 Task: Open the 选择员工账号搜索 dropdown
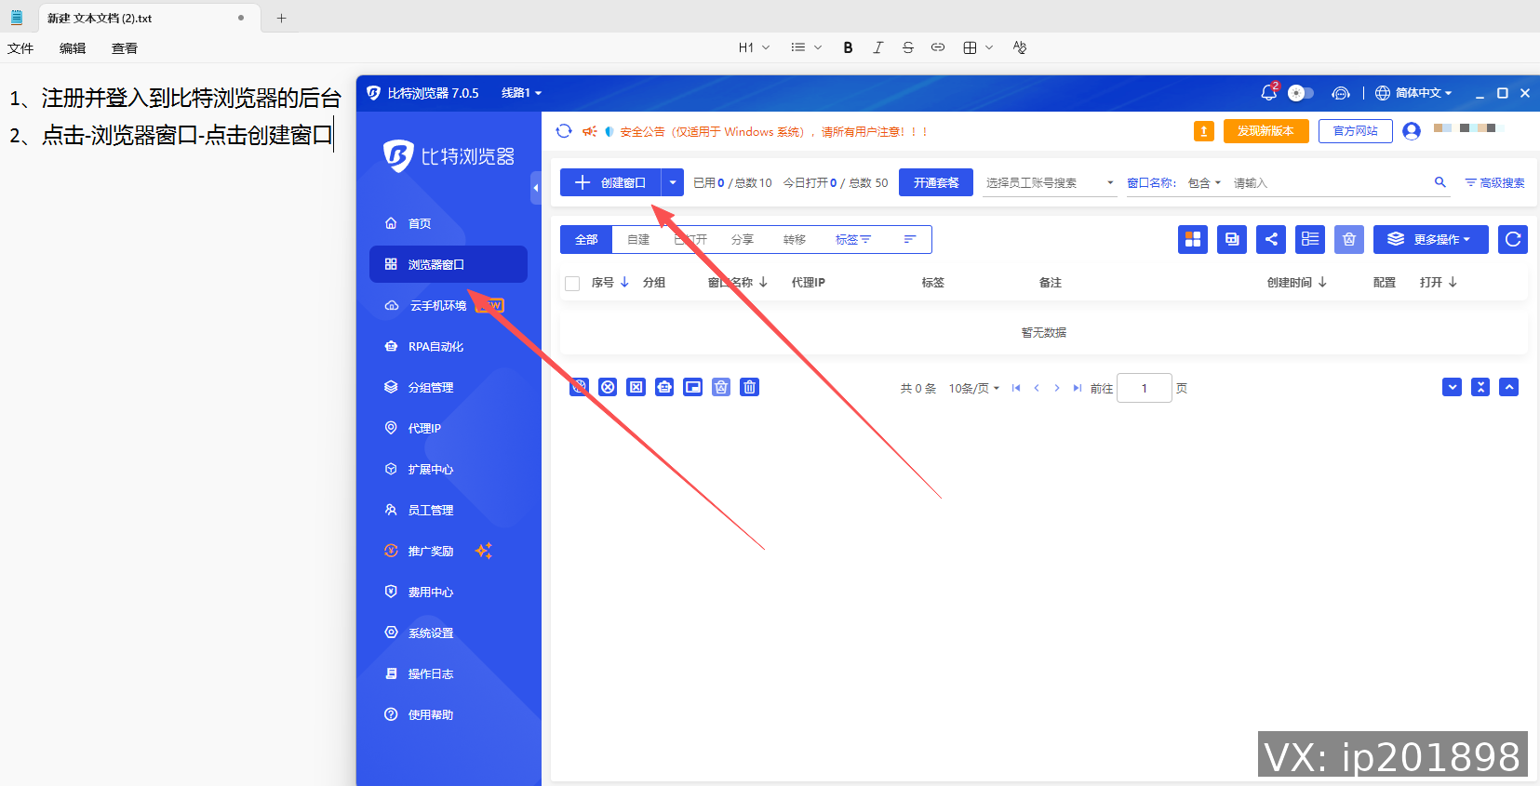point(1050,182)
